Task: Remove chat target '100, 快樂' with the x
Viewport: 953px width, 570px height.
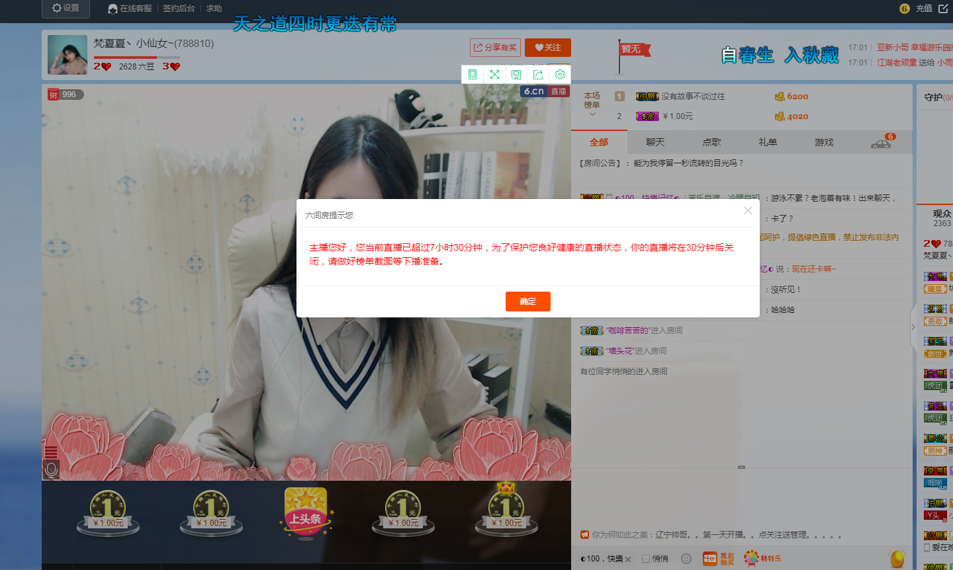Action: (628, 559)
